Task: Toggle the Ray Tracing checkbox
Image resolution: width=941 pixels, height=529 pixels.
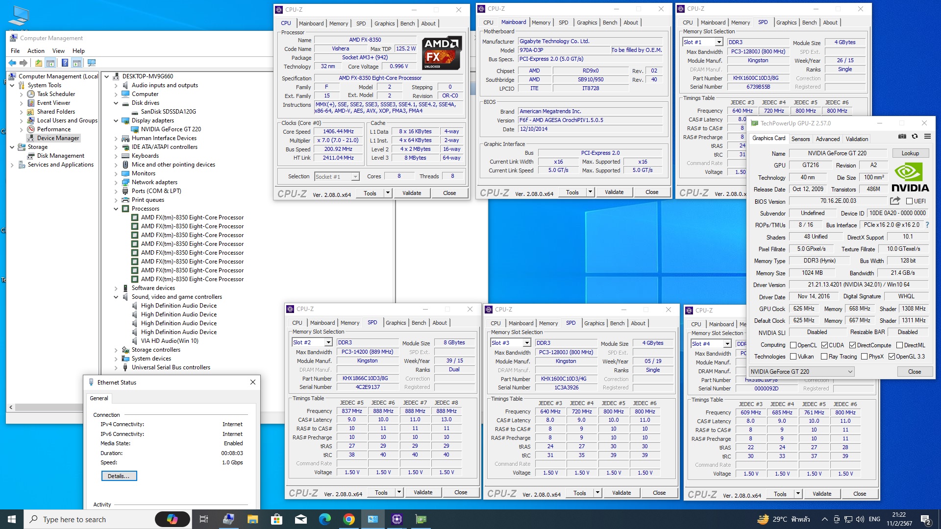Action: (824, 357)
